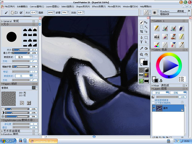Collapse the Custom 1 palette

point(152,21)
